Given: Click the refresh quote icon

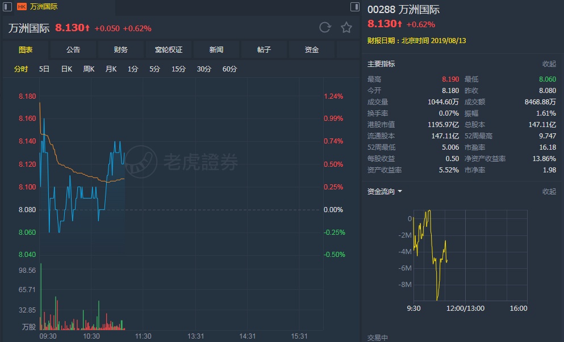Looking at the screenshot, I should click(325, 27).
